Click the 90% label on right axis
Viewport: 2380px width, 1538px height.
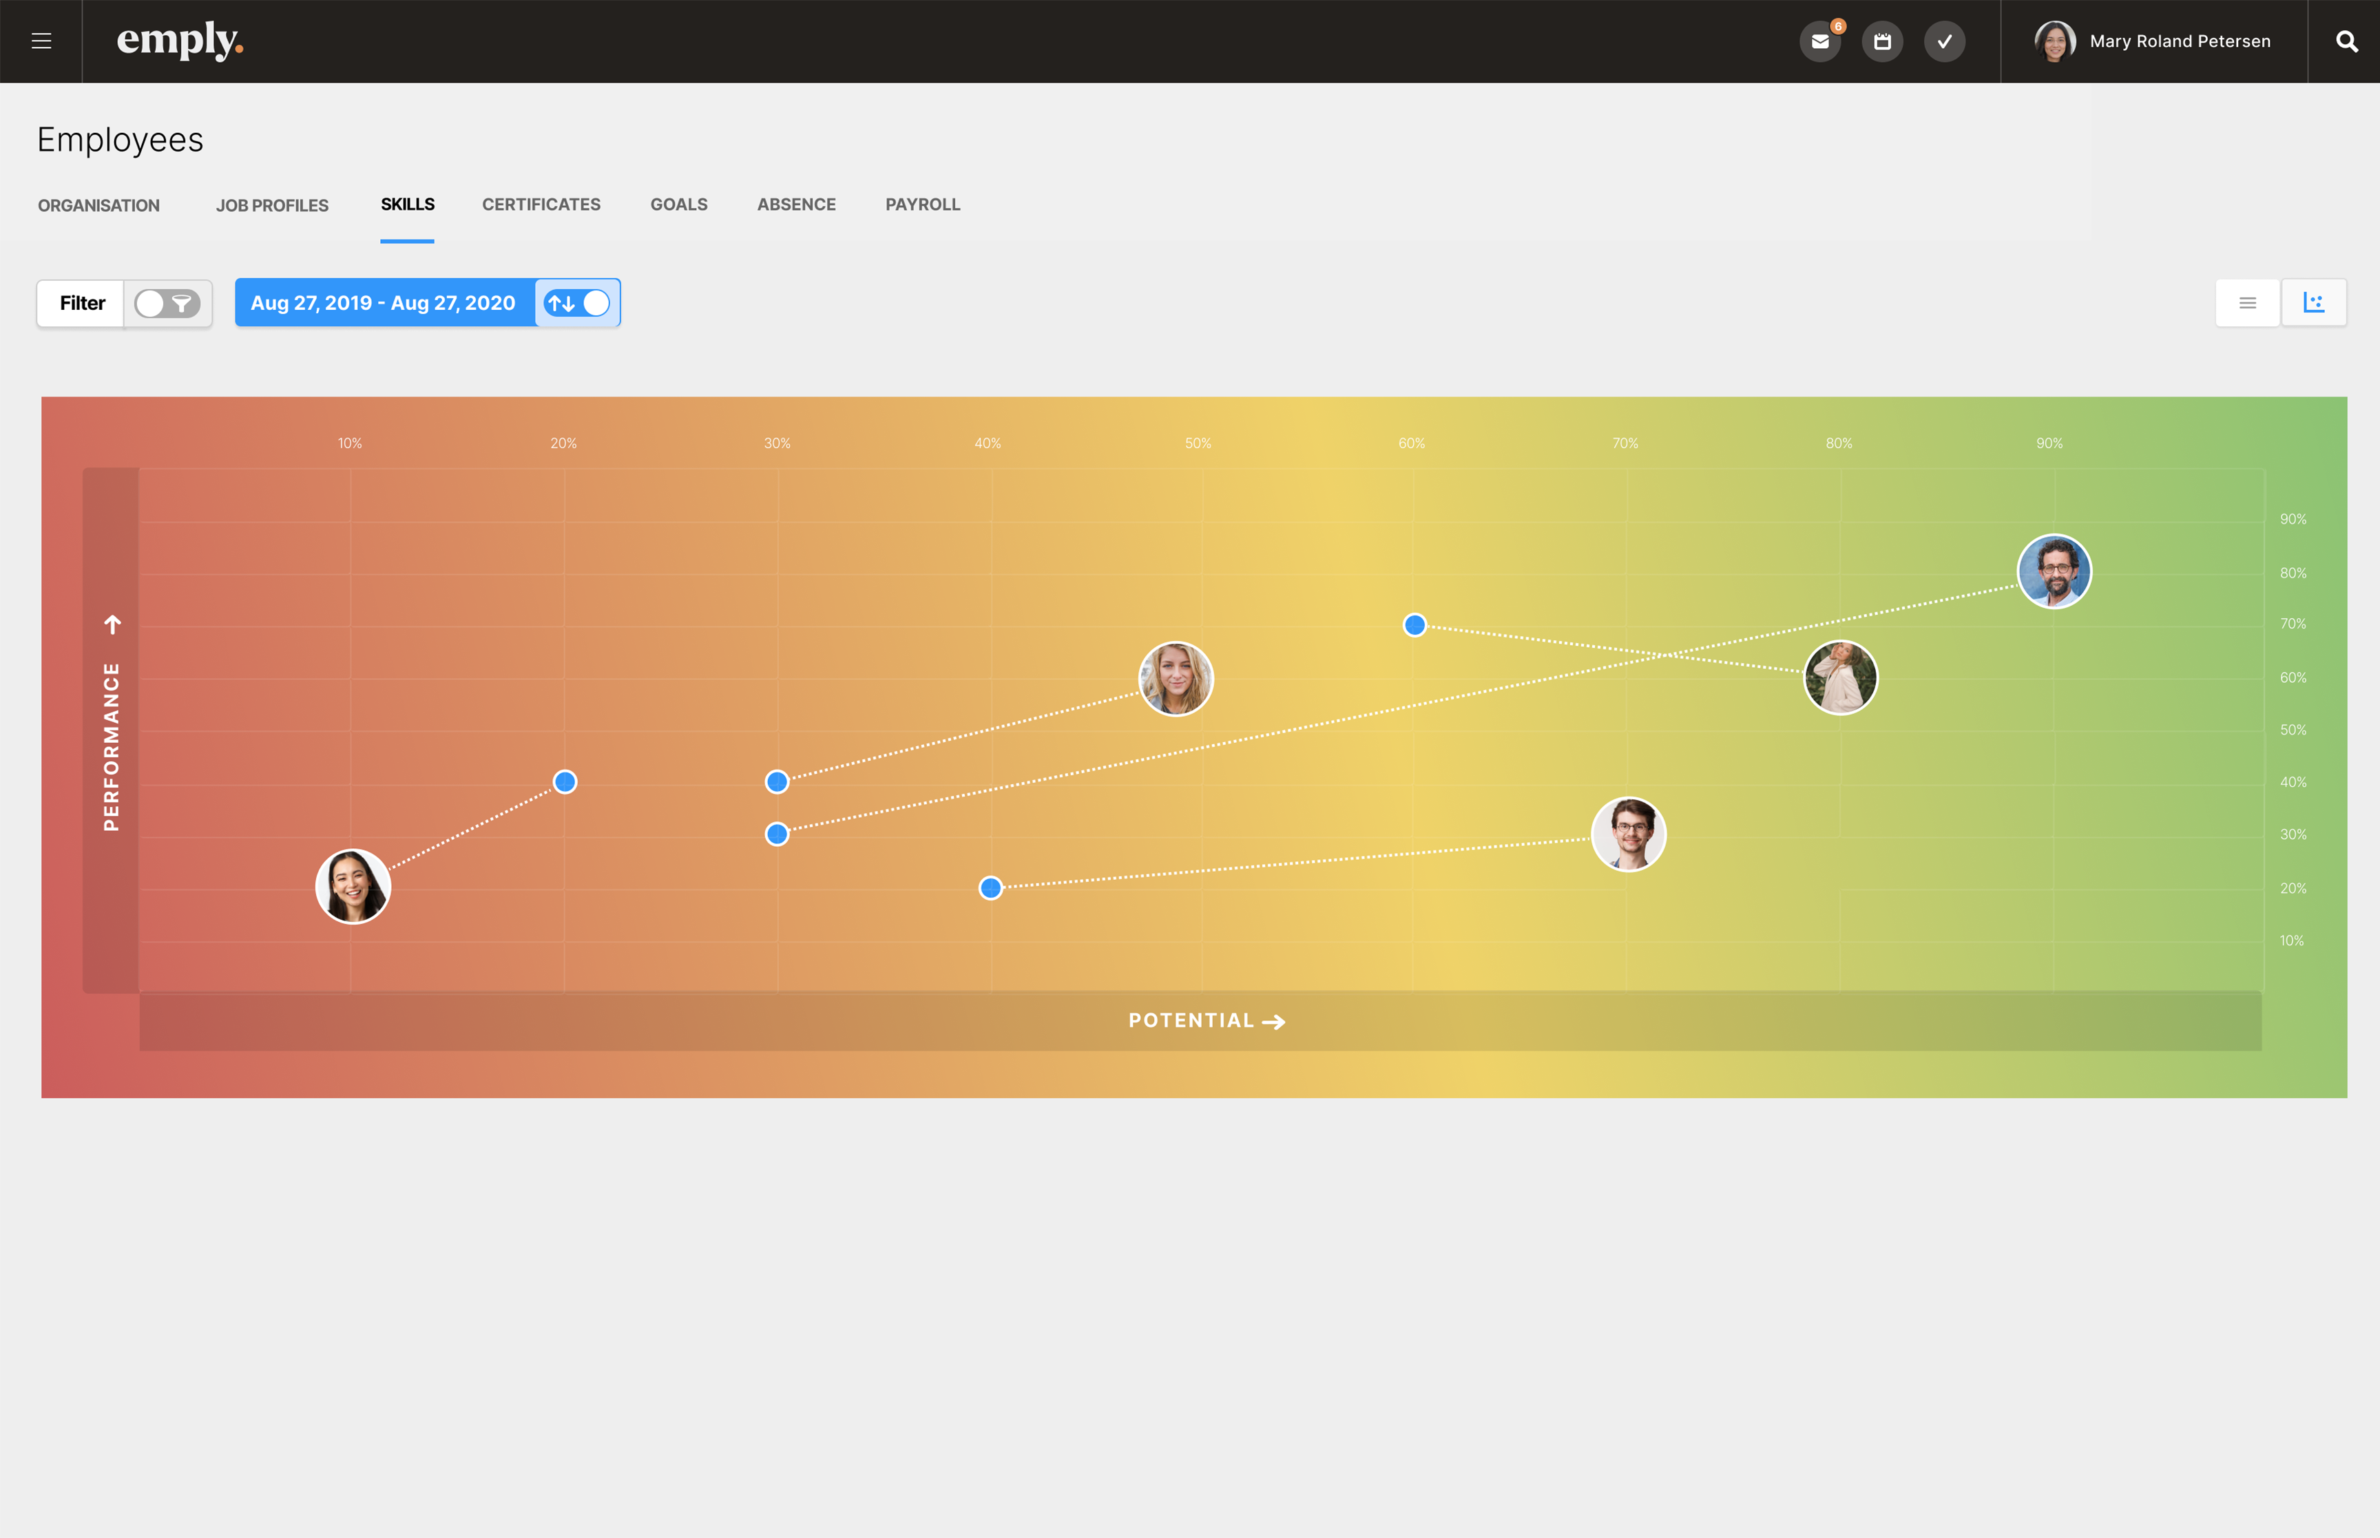coord(2293,519)
